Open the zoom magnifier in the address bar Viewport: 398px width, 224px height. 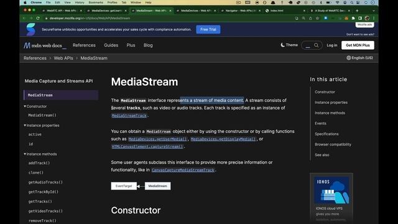coord(303,18)
